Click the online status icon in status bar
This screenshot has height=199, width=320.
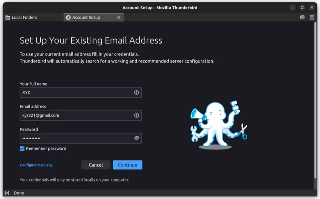click(x=7, y=193)
